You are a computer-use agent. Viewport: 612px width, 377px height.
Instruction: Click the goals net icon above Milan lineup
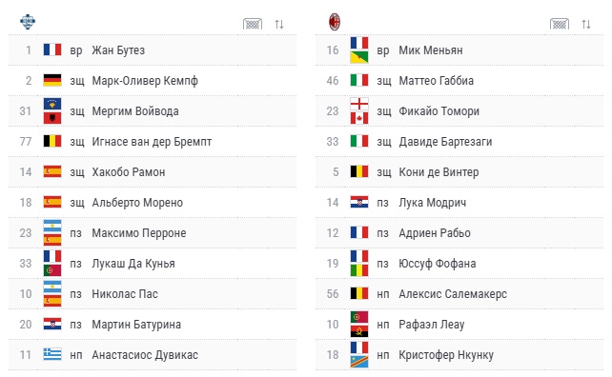[x=560, y=24]
